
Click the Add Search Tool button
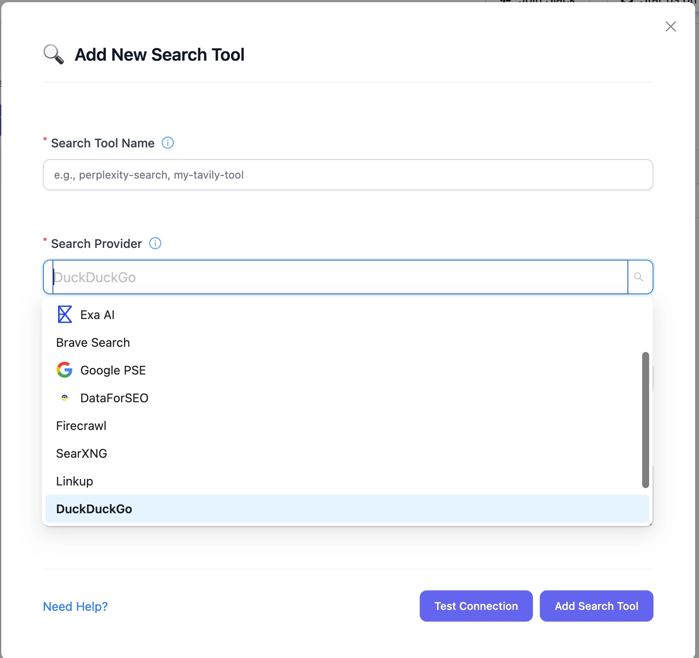pos(596,606)
